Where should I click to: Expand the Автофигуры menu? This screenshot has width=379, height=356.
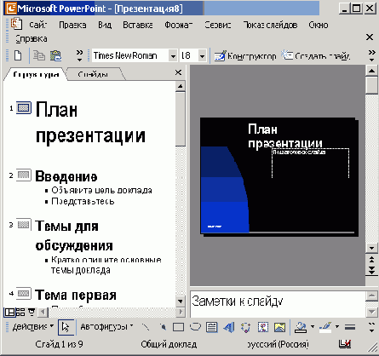[x=106, y=327]
